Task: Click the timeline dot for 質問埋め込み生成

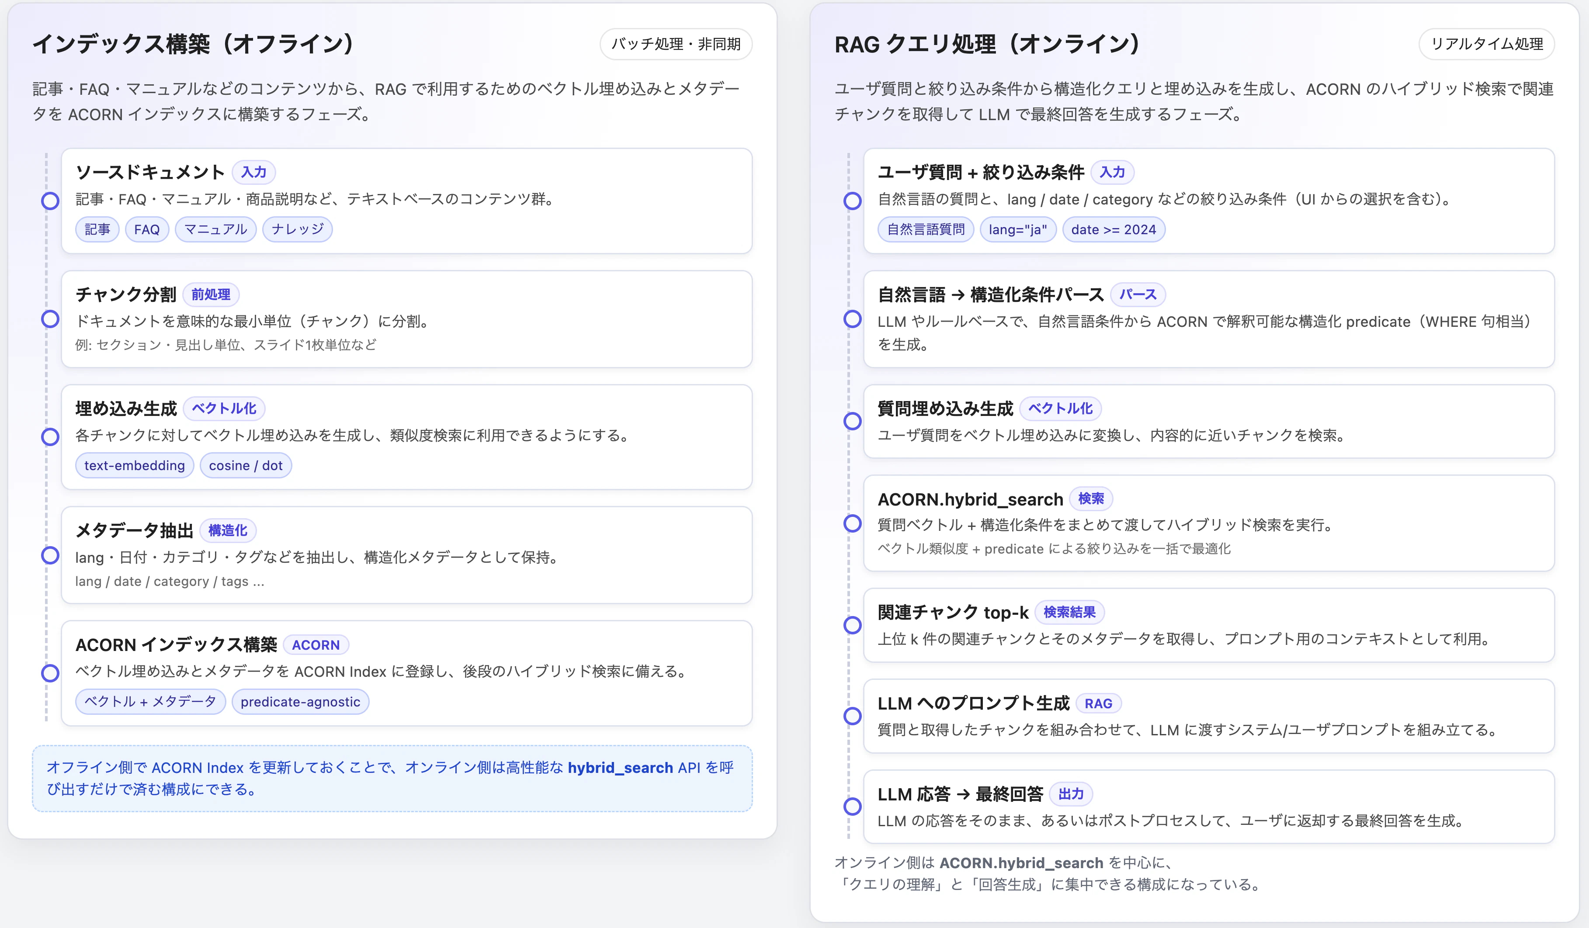Action: coord(853,421)
